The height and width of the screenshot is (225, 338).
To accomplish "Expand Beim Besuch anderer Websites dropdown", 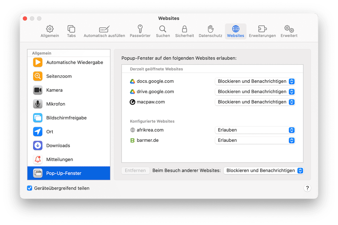I will tap(263, 171).
